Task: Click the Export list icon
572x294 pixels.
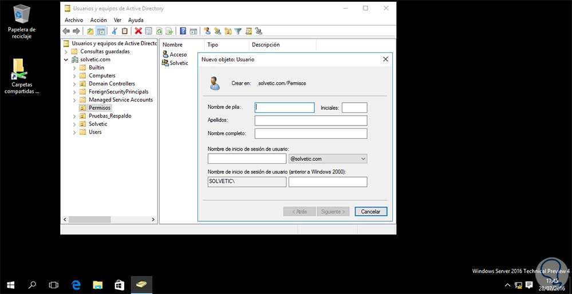Action: [169, 31]
